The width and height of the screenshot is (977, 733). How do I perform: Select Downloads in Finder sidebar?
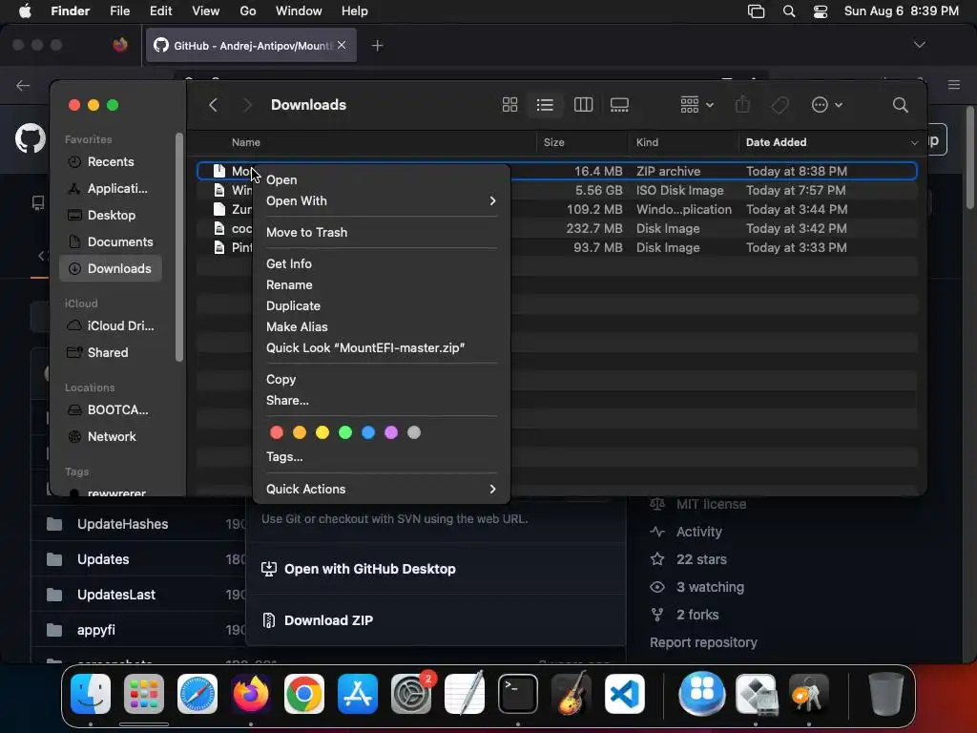click(x=111, y=268)
